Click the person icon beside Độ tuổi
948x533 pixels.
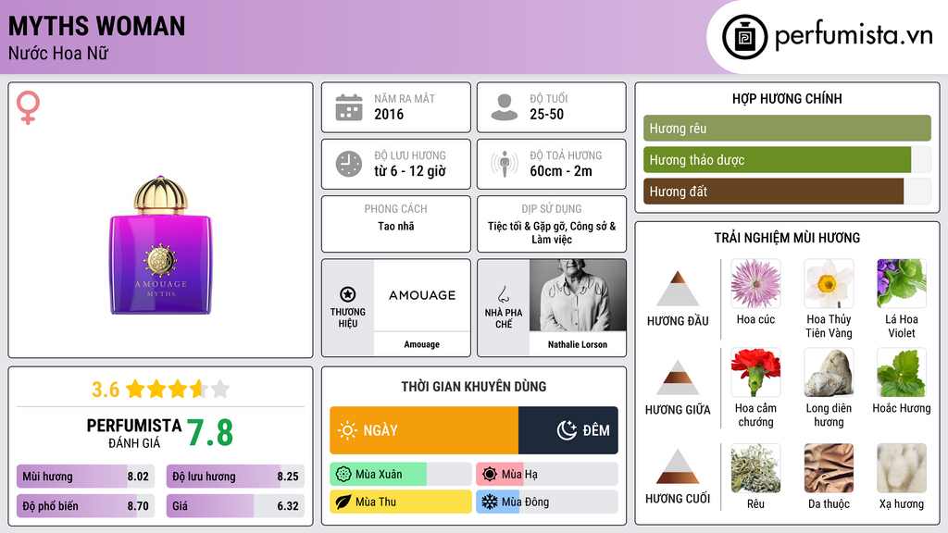[x=505, y=107]
